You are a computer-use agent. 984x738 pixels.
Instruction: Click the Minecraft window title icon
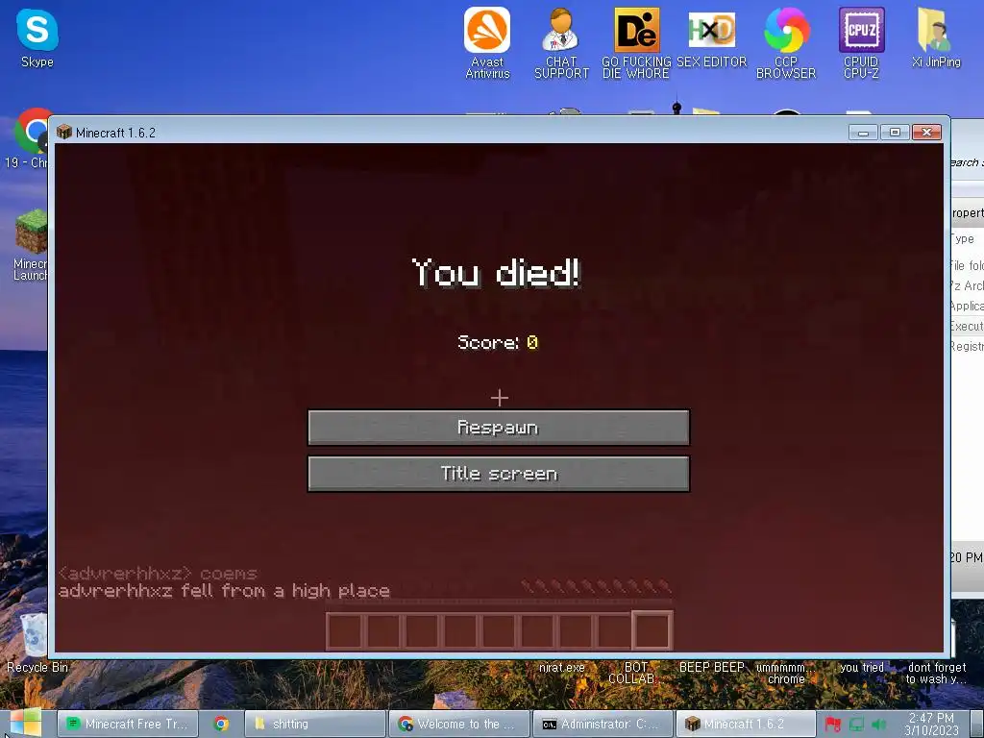click(64, 132)
